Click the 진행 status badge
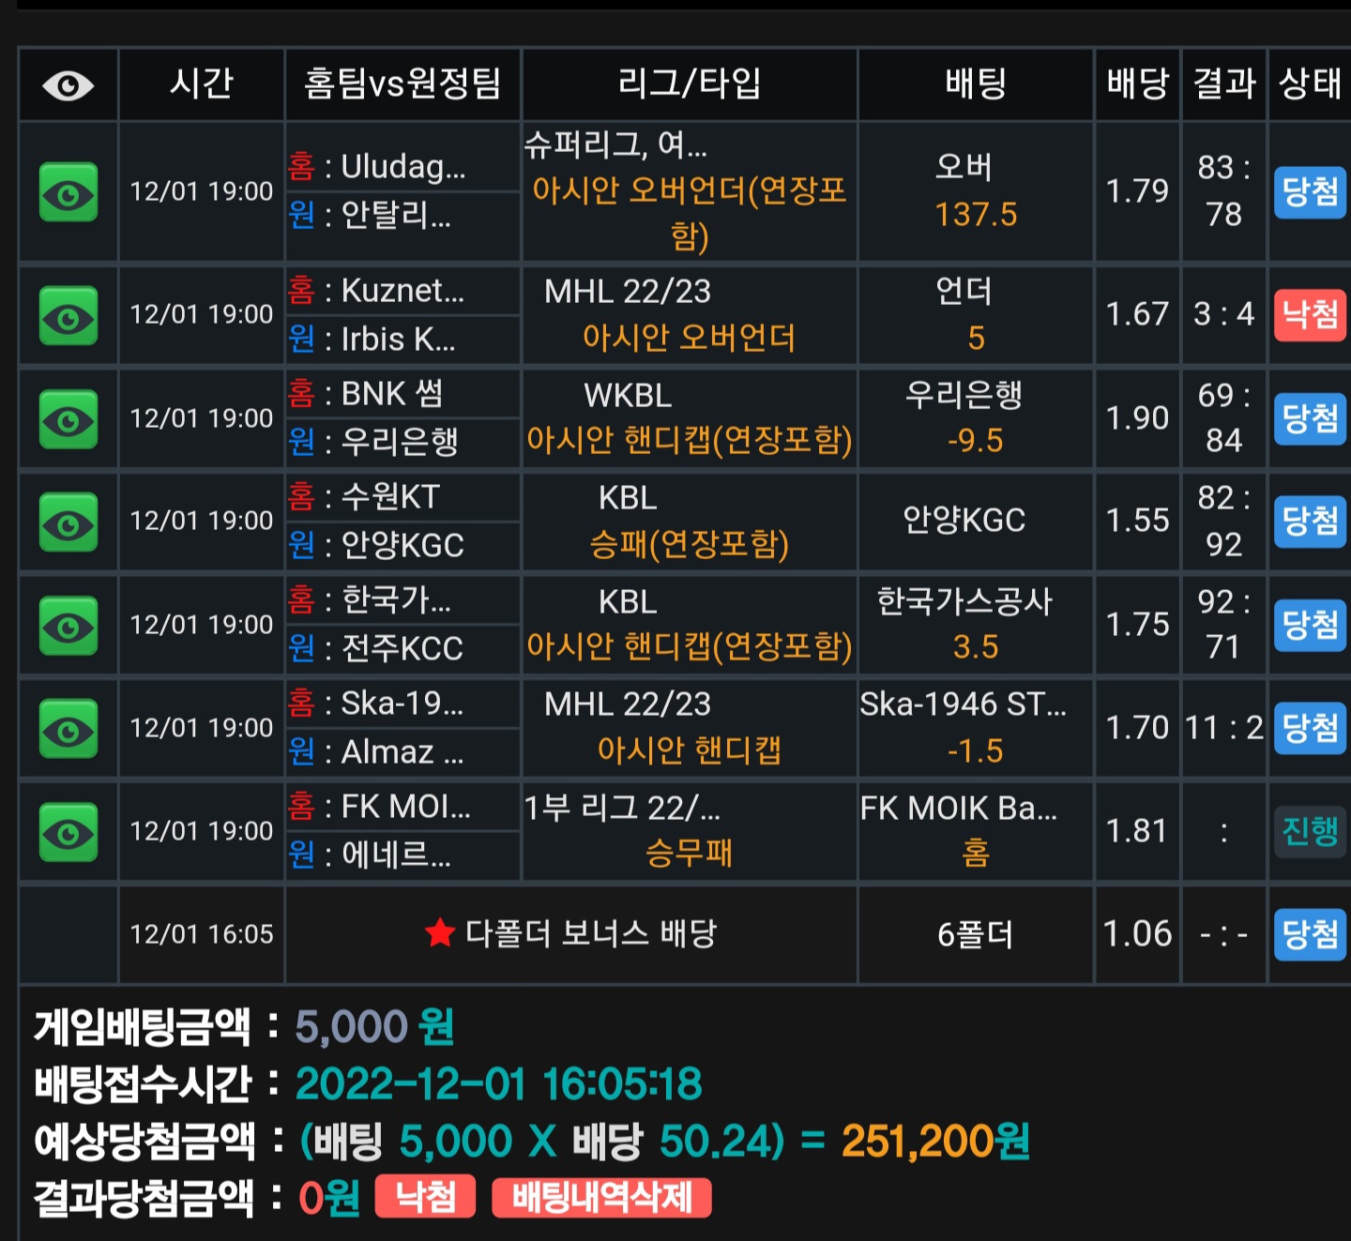The image size is (1351, 1241). (x=1310, y=831)
